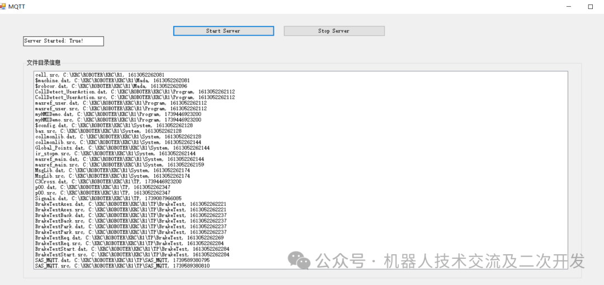The image size is (604, 285).
Task: Click the Start Server button
Action: (223, 31)
